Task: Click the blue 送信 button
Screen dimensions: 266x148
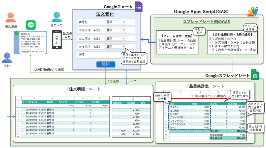Action: 106,64
